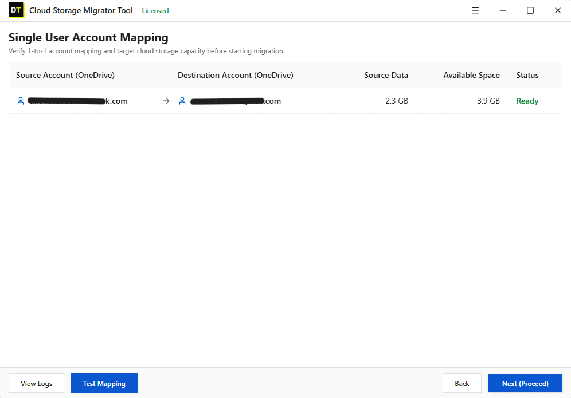Click the Available Space column header
The height and width of the screenshot is (398, 571).
pos(472,76)
